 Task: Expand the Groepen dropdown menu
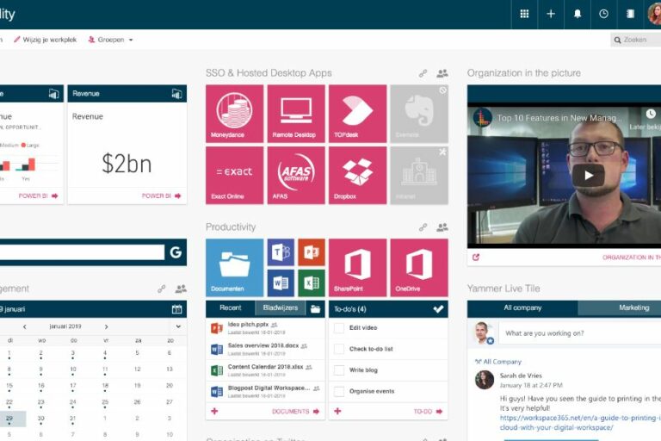coord(112,40)
